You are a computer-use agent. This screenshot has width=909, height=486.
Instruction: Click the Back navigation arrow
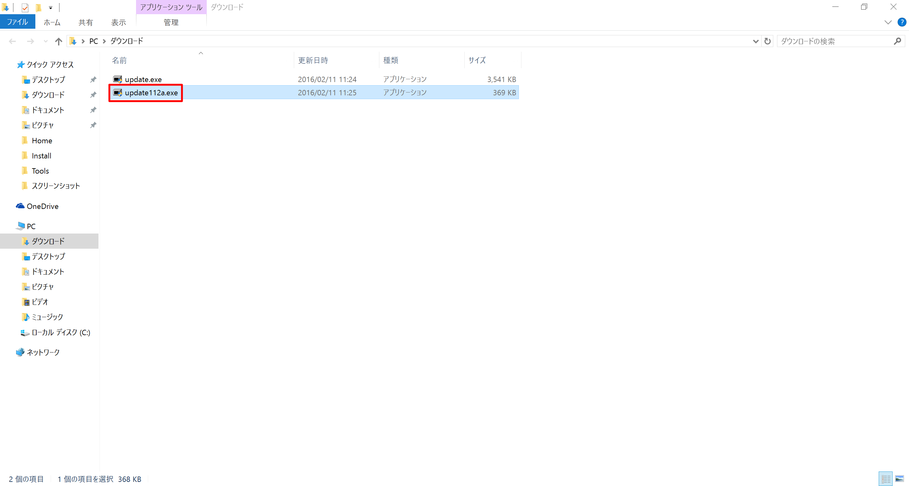[12, 41]
